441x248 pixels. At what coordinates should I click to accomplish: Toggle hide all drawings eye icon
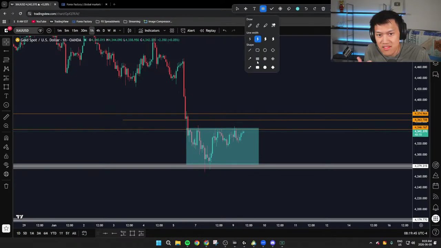(6, 165)
